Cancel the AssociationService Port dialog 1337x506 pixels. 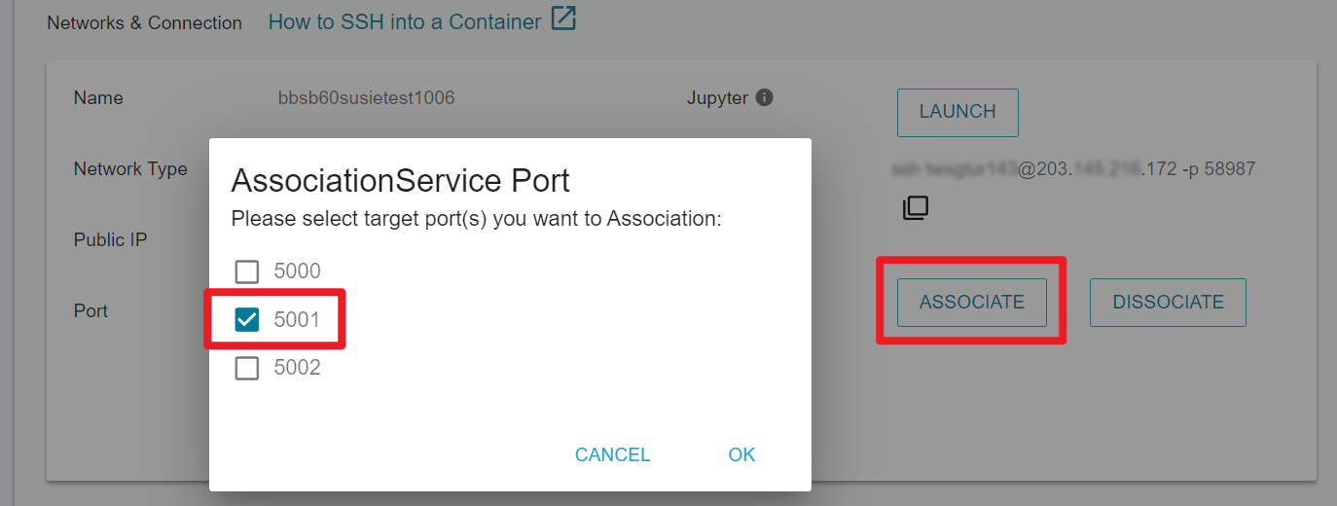(613, 454)
